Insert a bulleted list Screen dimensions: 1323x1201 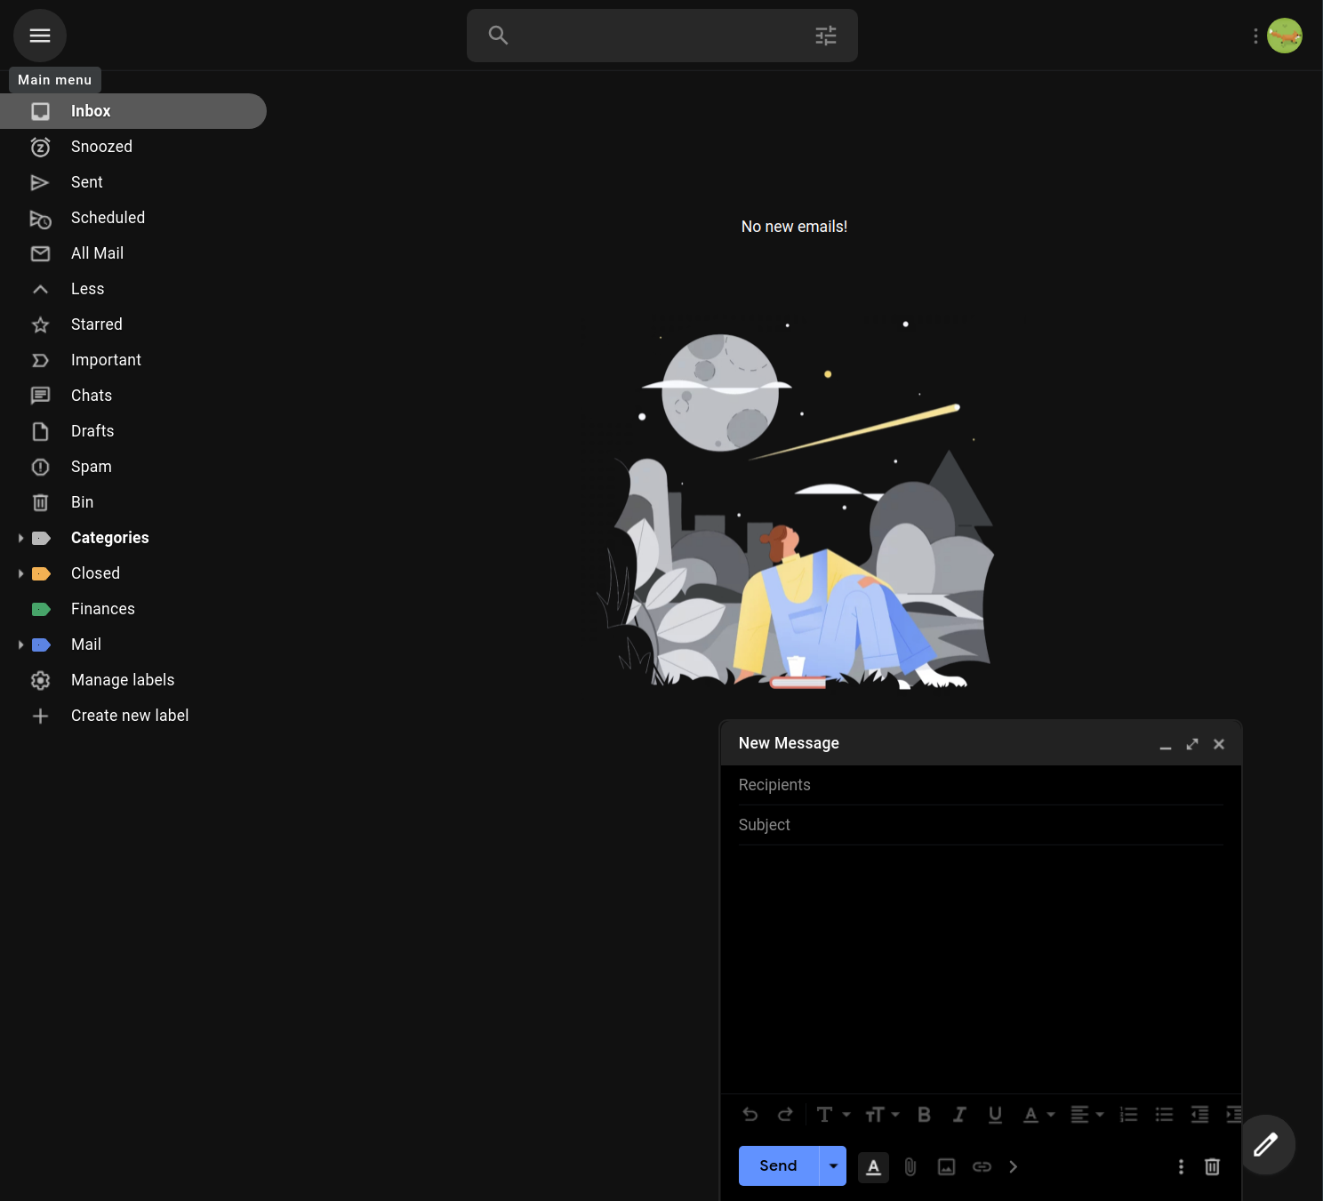[x=1164, y=1115]
